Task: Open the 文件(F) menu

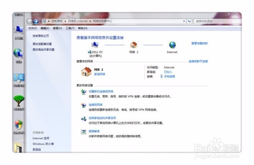Action: point(32,28)
